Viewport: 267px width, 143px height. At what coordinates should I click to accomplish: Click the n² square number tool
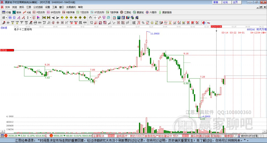tap(44, 23)
